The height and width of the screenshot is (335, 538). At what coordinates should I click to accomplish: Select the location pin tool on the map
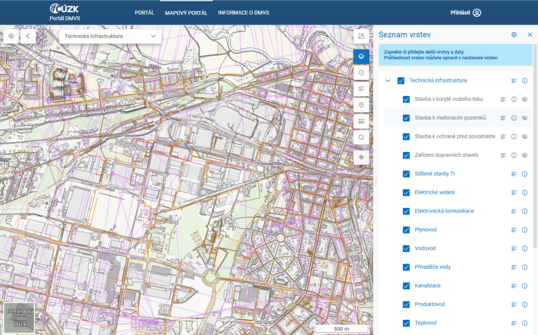pyautogui.click(x=361, y=105)
